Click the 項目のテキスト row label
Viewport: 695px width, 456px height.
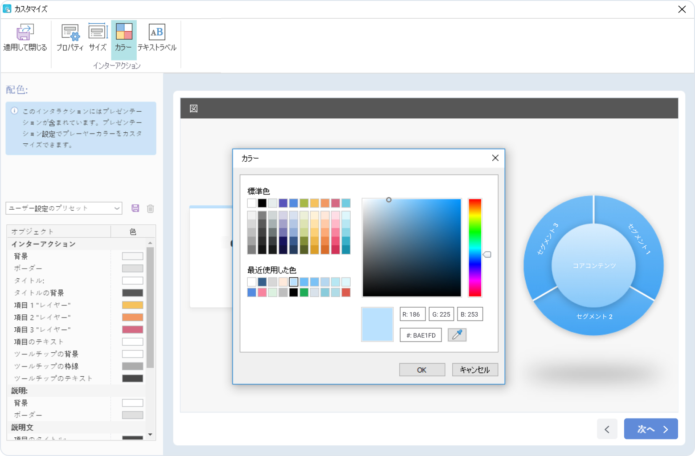pos(39,342)
